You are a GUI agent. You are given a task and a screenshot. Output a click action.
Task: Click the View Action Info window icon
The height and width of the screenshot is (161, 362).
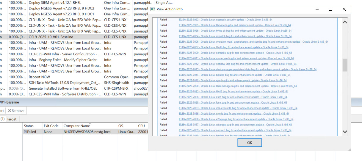(153, 9)
